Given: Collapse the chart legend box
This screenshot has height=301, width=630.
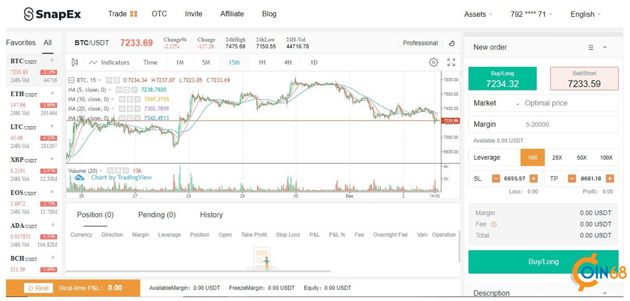Looking at the screenshot, I should point(72,80).
